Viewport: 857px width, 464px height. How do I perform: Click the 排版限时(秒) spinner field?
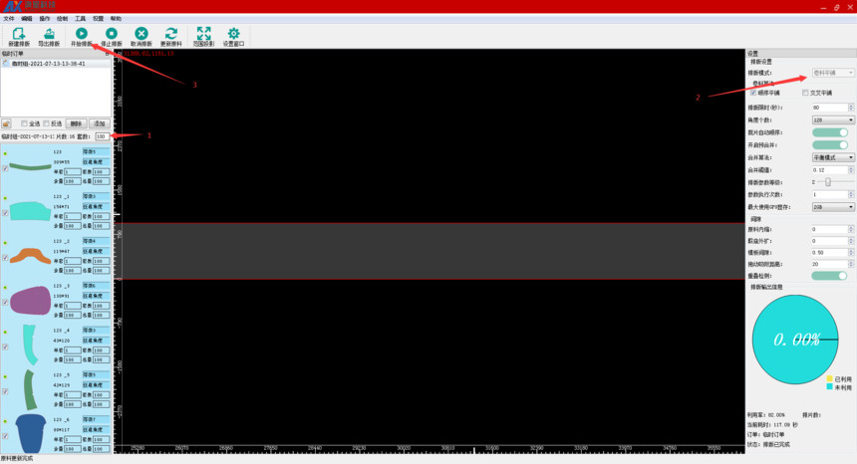coord(832,108)
